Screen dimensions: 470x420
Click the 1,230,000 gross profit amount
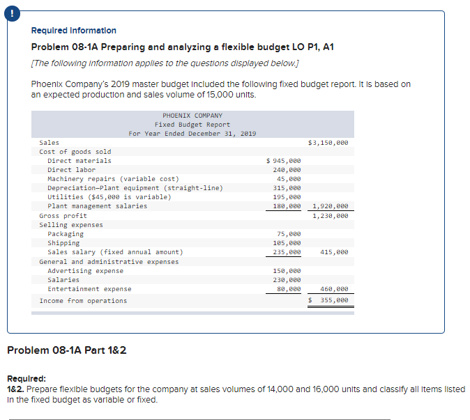[x=331, y=216]
